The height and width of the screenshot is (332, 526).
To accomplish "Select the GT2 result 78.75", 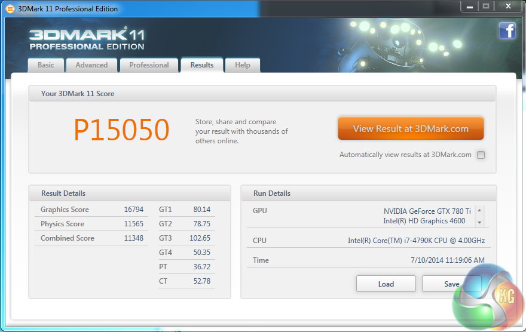I will click(201, 224).
